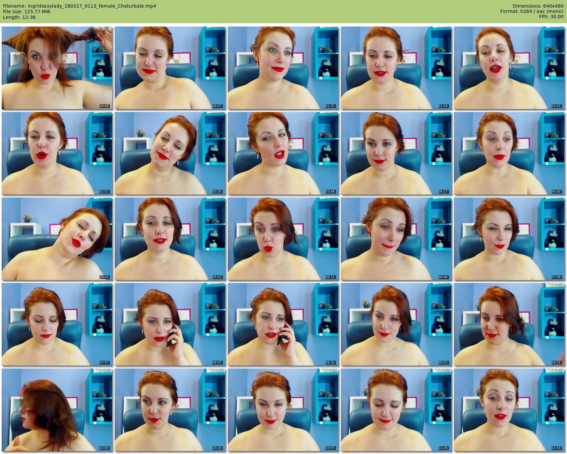
Task: Click the final frame at 11:54
Action: (509, 410)
